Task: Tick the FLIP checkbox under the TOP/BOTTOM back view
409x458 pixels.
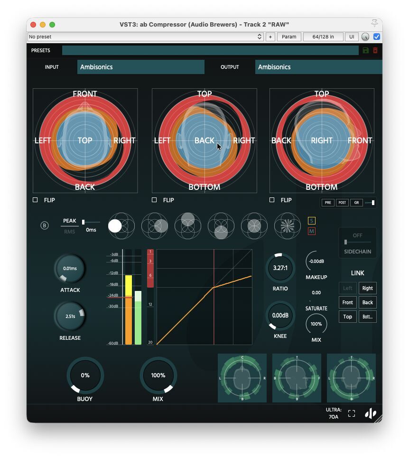Action: tap(154, 200)
